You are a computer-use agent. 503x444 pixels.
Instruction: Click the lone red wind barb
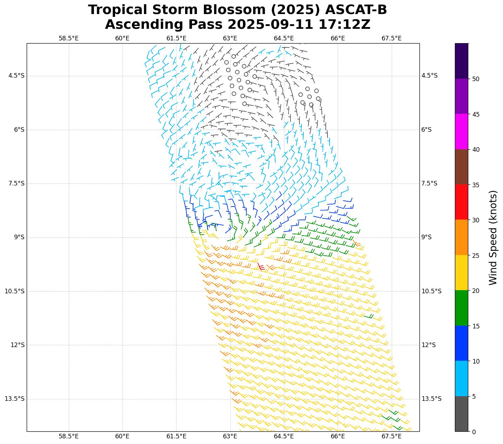point(260,267)
